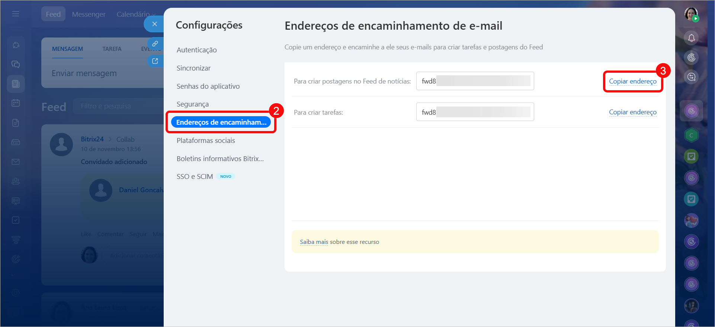Screen dimensions: 715x327
Task: Click the 'Para criar tarefas' address field
Action: (475, 112)
